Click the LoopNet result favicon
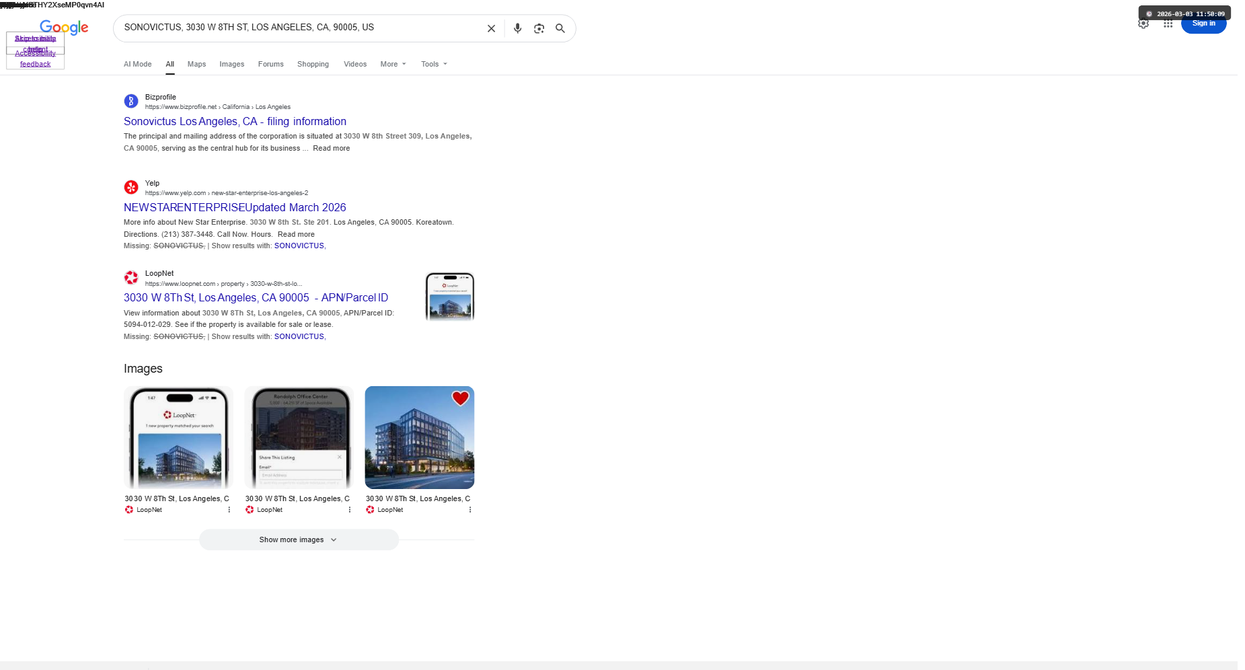 point(131,278)
